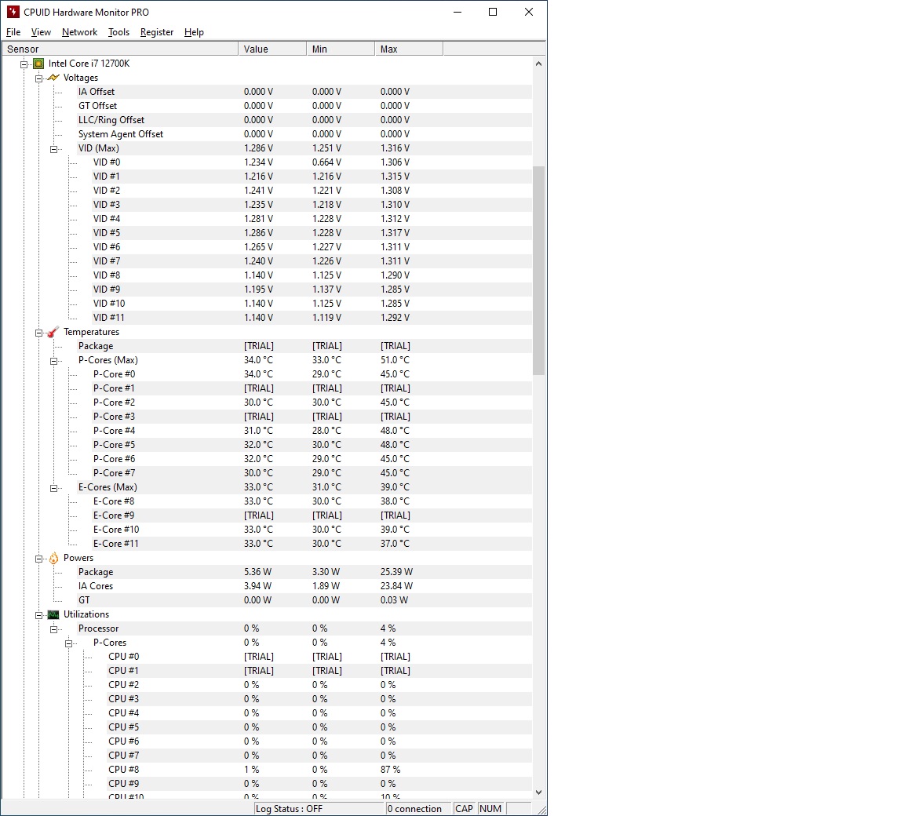This screenshot has height=816, width=904.
Task: Open the Help menu
Action: pyautogui.click(x=195, y=32)
